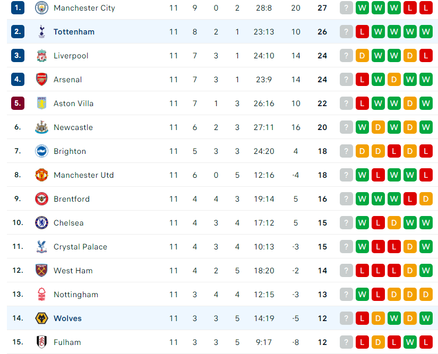The image size is (438, 354).
Task: Click Fulham's upcoming match question mark badge
Action: pos(346,342)
